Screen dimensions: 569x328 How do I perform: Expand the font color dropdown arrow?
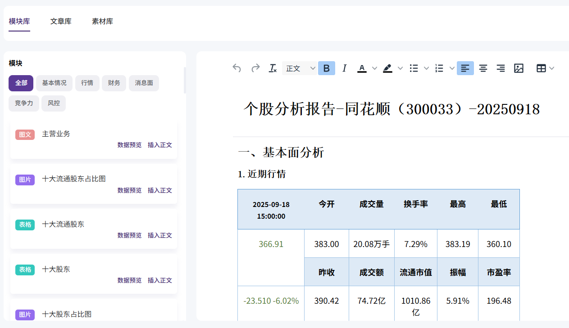tap(374, 68)
